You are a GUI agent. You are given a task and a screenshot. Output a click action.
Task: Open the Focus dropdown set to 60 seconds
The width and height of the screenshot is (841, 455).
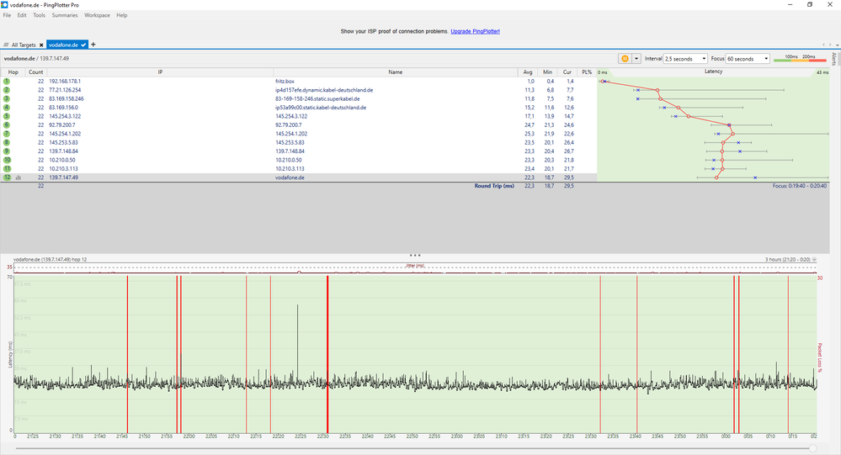(748, 59)
